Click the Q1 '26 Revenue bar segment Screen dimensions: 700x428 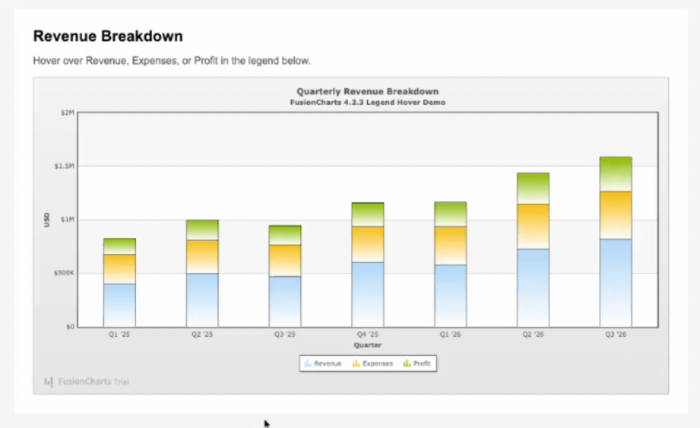pyautogui.click(x=451, y=296)
